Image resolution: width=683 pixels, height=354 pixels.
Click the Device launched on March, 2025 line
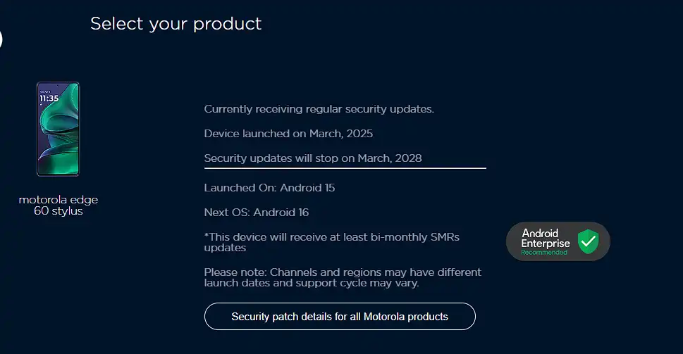point(288,134)
